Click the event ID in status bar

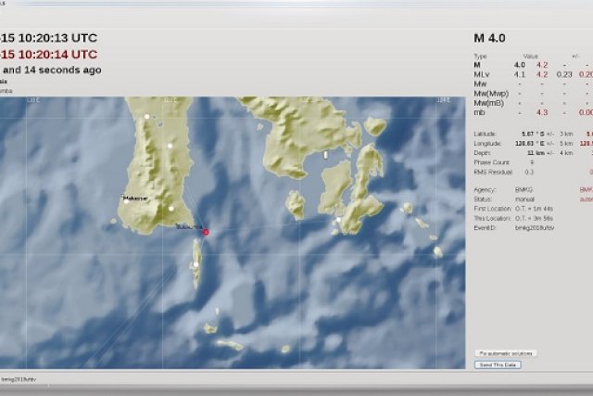17,379
